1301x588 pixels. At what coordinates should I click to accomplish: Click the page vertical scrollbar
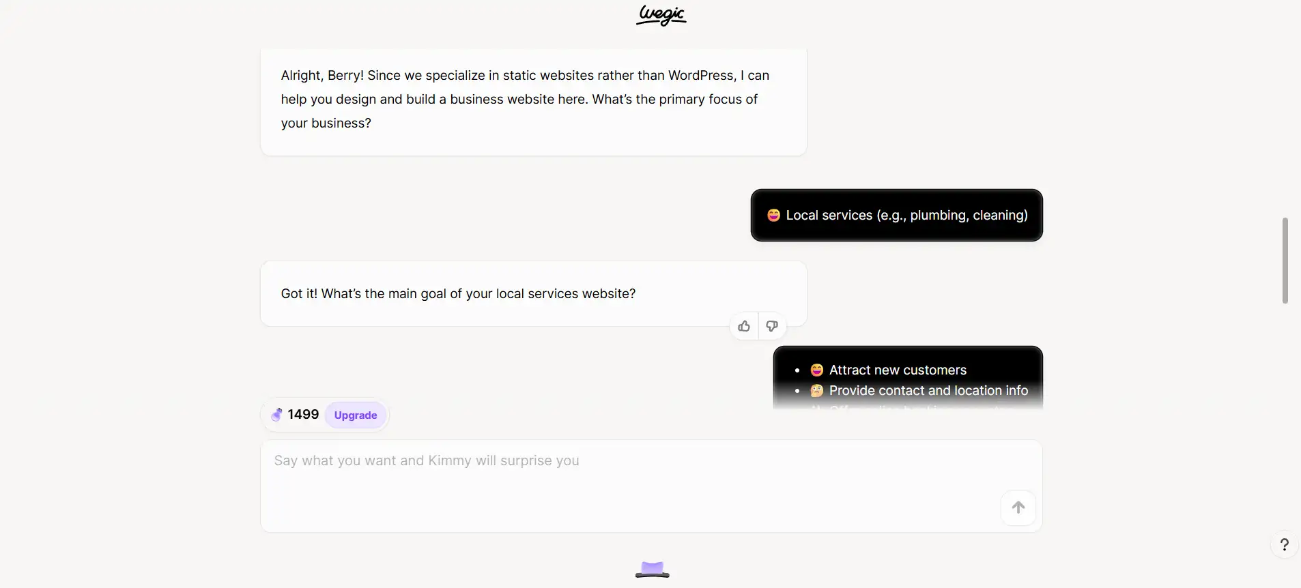[1285, 261]
